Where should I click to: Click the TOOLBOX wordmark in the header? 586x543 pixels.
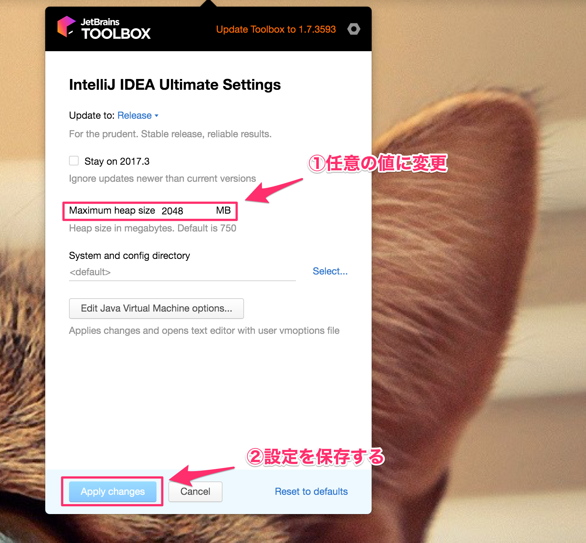[116, 34]
